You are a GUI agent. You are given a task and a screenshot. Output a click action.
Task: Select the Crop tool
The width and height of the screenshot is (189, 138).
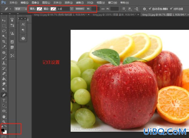[4, 42]
